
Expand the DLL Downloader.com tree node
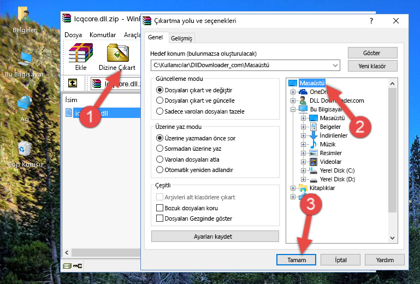293,100
